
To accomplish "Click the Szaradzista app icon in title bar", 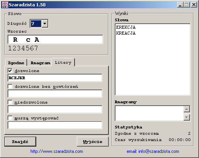I will pyautogui.click(x=5, y=5).
